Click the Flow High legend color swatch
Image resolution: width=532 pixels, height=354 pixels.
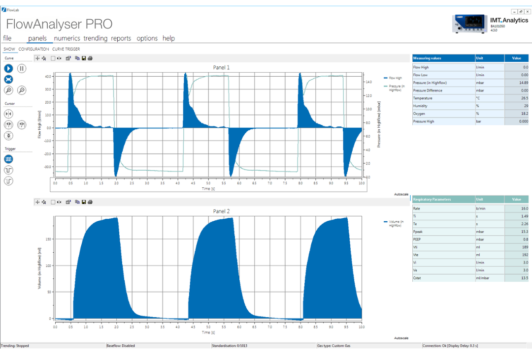[385, 78]
